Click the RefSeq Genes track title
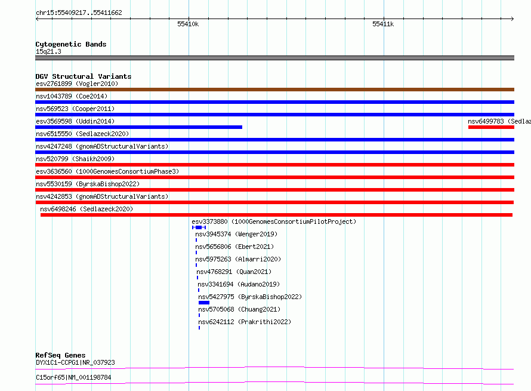The image size is (531, 391). click(x=60, y=355)
